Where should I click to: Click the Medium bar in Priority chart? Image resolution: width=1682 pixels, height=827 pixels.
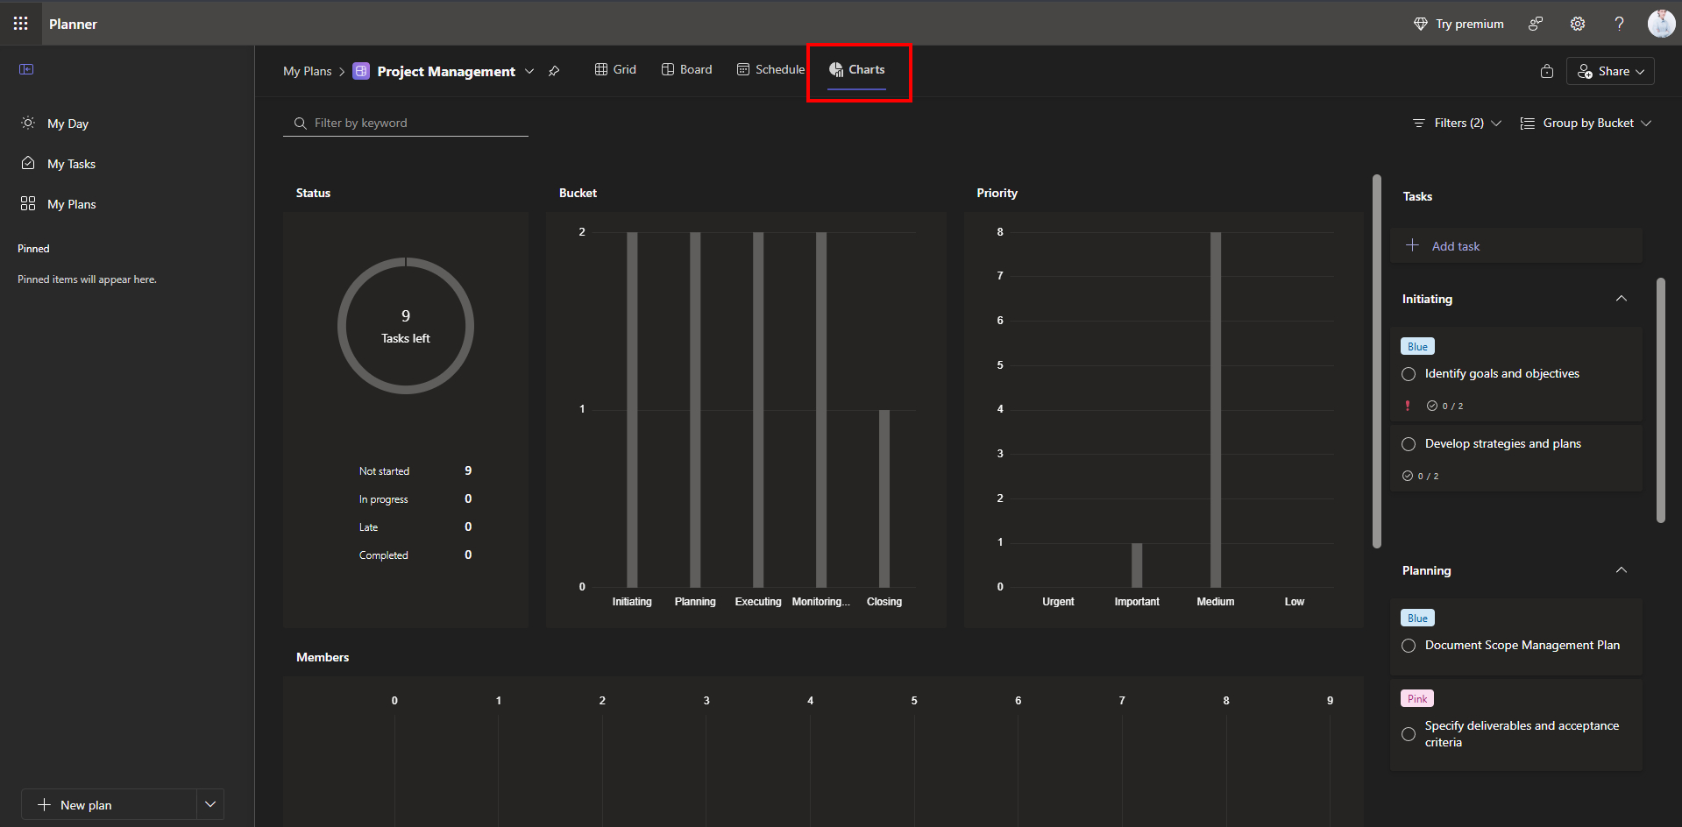1216,409
